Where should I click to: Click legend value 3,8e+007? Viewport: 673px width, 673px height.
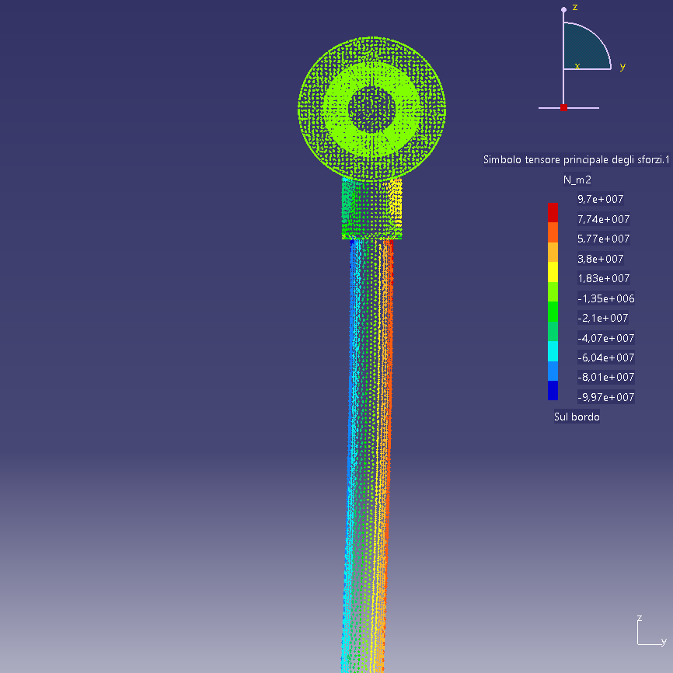click(x=600, y=259)
